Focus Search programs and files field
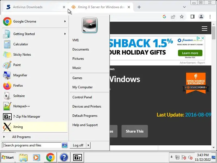Viewport: 217px width, 163px height. 32,145
